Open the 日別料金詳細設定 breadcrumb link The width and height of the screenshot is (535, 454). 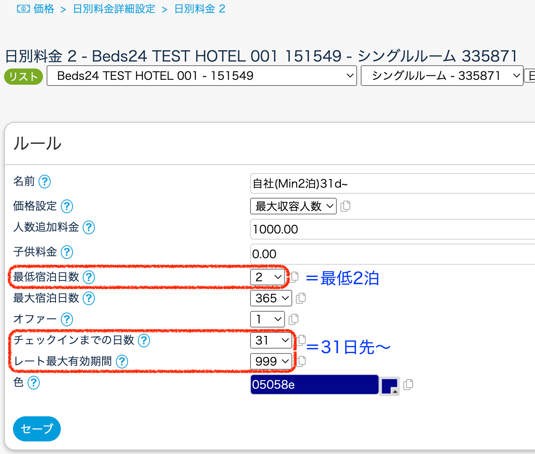(114, 9)
